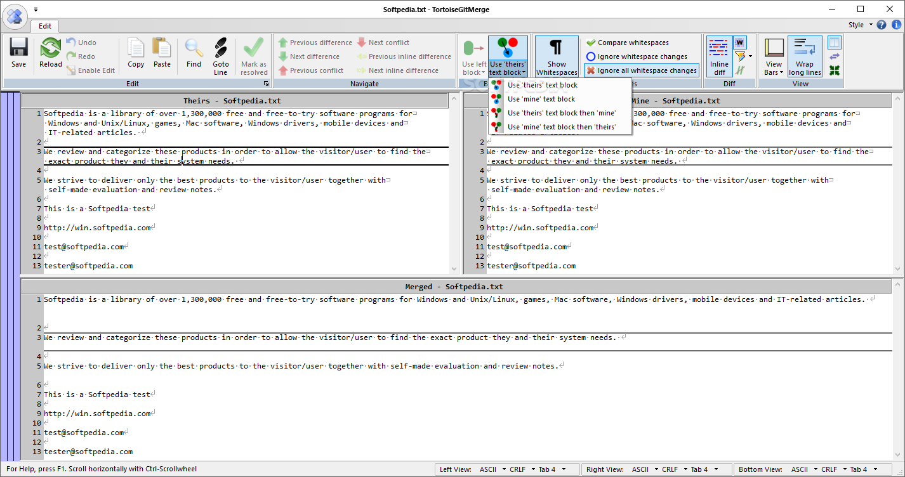905x477 pixels.
Task: Select Ignore whitespace changes option
Action: pyautogui.click(x=637, y=56)
